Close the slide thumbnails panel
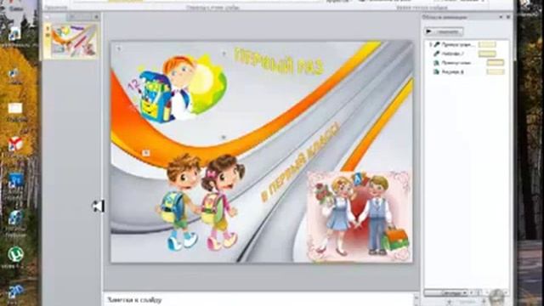Image resolution: width=544 pixels, height=306 pixels. coord(96,17)
